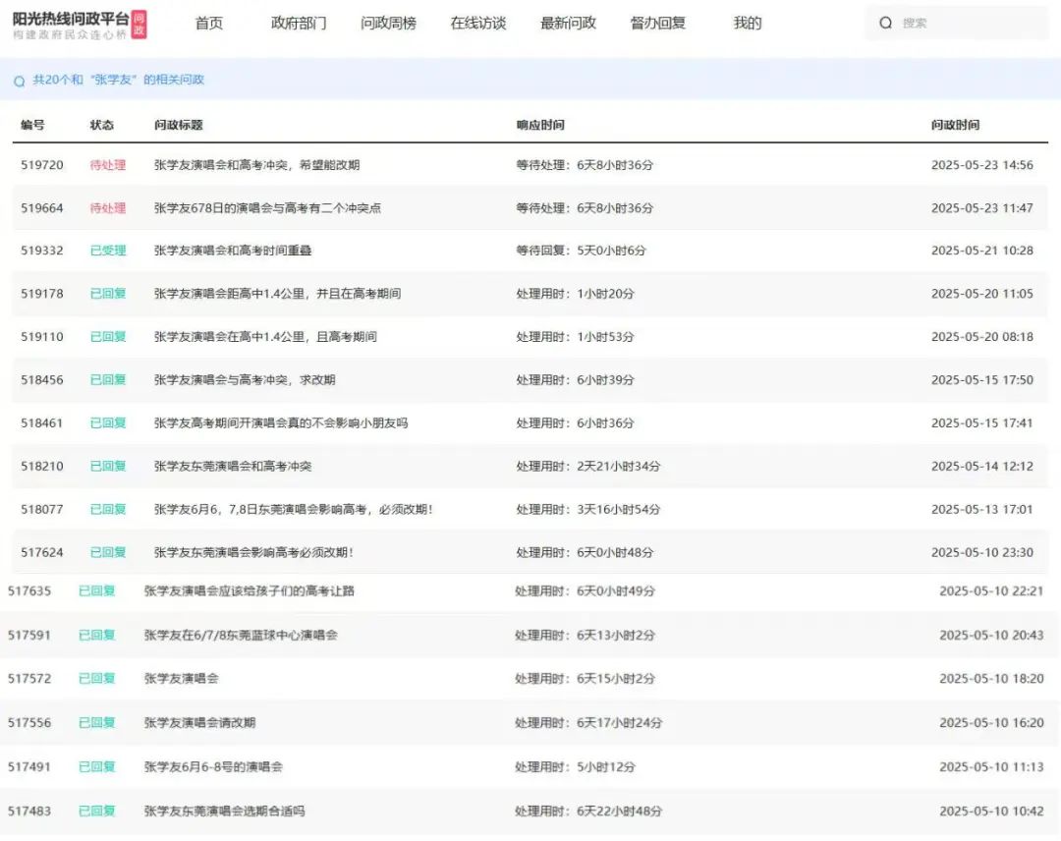Open inquiry 张学友演唱会距高中1.4公里，并且在高考期间
Screen dimensions: 1061x841
tap(277, 293)
